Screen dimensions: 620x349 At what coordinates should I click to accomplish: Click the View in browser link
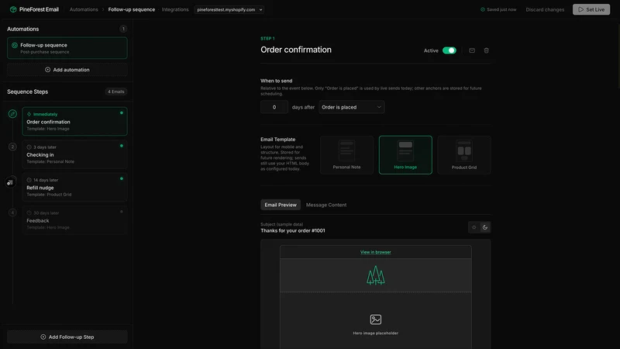tap(376, 252)
